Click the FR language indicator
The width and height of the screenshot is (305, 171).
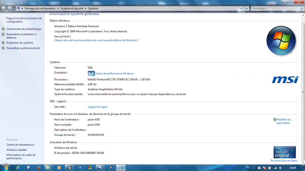247,167
